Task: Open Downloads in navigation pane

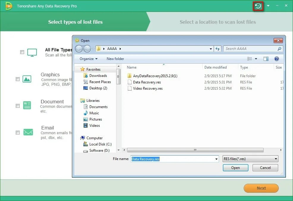Action: (98, 76)
